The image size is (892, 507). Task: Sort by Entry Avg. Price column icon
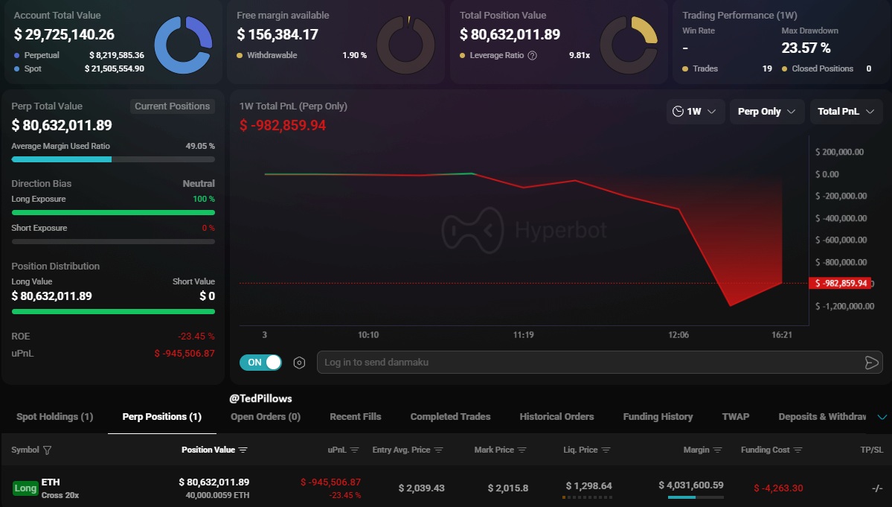(439, 450)
